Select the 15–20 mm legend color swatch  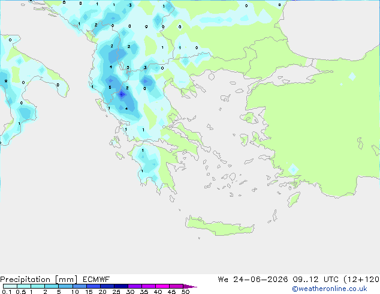click(x=94, y=286)
